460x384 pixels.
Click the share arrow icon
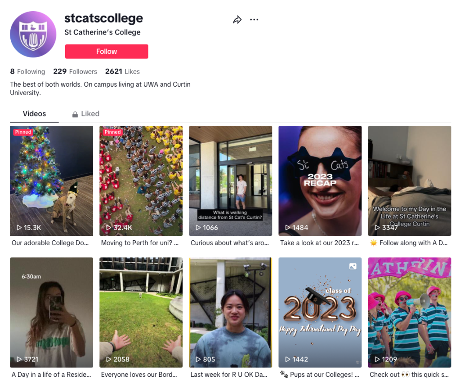237,20
